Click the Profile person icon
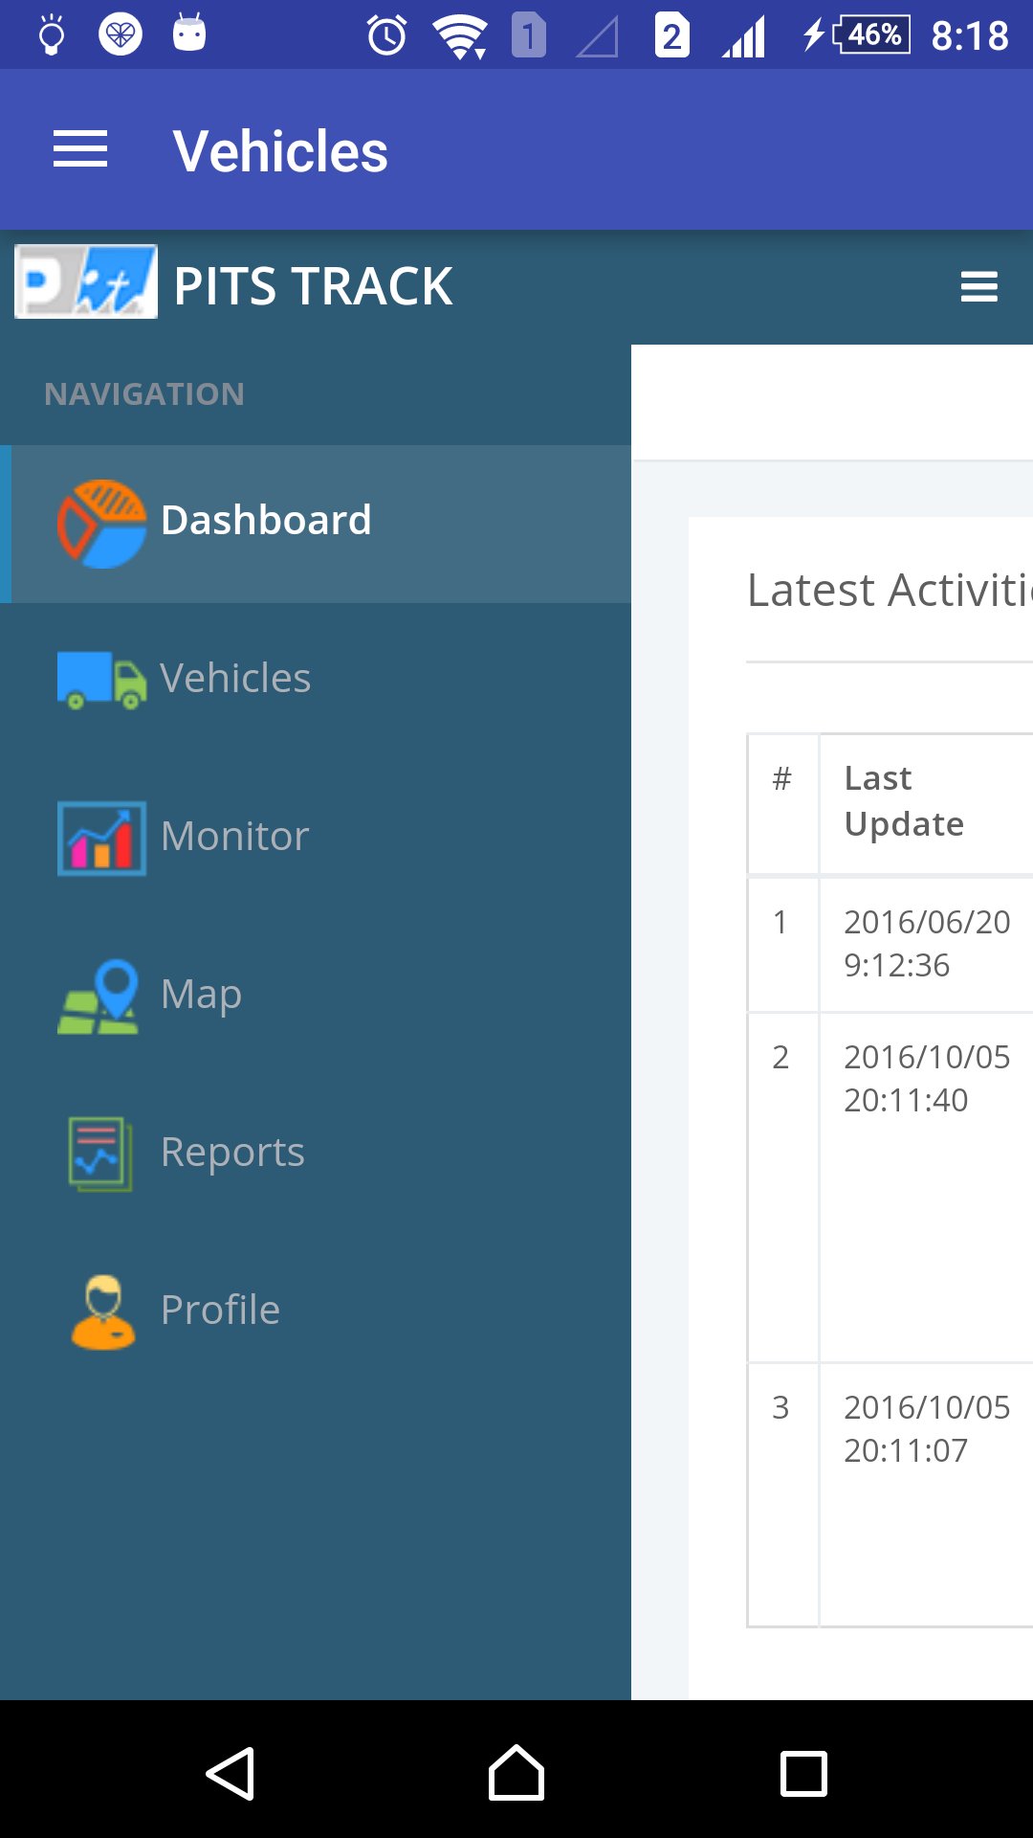Image resolution: width=1033 pixels, height=1838 pixels. (102, 1312)
